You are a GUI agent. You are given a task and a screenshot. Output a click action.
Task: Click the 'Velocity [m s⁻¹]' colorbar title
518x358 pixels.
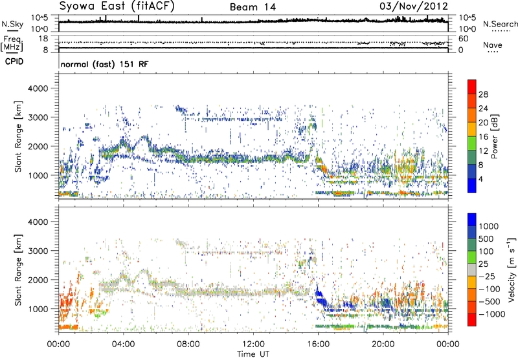[x=512, y=269]
